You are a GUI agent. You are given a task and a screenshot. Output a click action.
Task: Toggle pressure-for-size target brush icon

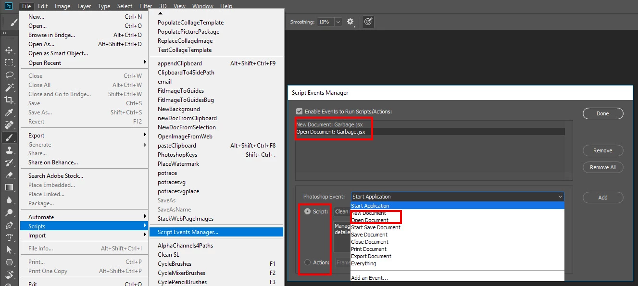coord(368,22)
